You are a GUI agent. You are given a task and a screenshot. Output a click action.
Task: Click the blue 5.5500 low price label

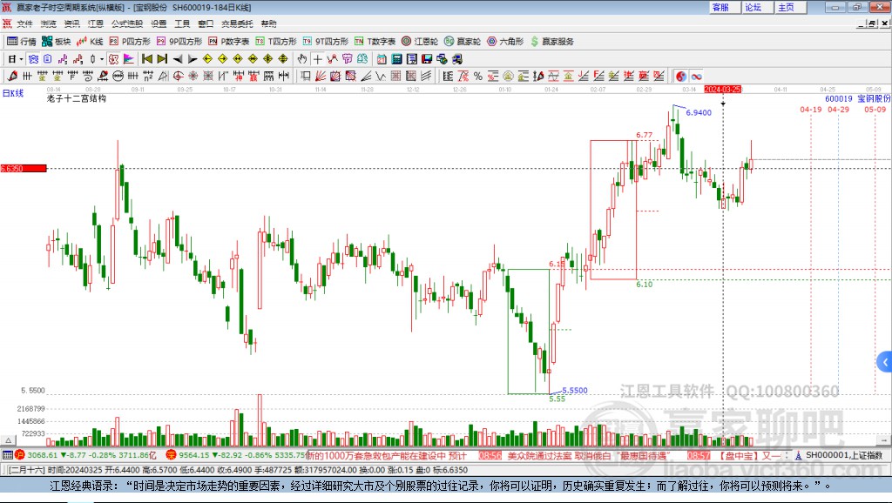pos(575,391)
